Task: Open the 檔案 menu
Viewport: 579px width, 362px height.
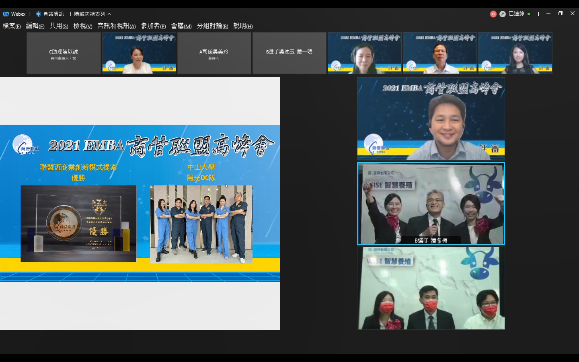Action: point(12,26)
